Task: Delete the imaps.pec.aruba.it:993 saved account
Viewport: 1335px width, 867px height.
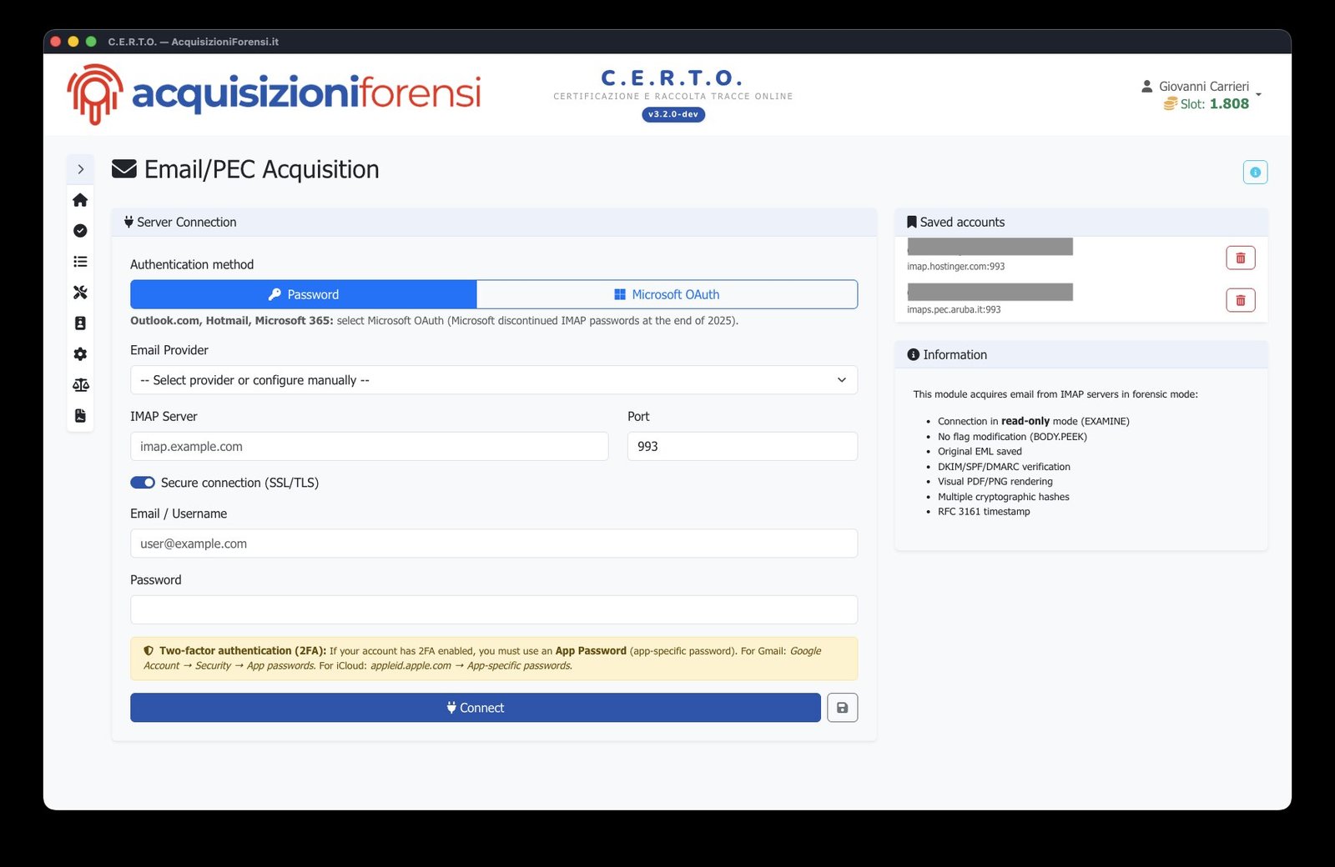Action: click(1240, 300)
